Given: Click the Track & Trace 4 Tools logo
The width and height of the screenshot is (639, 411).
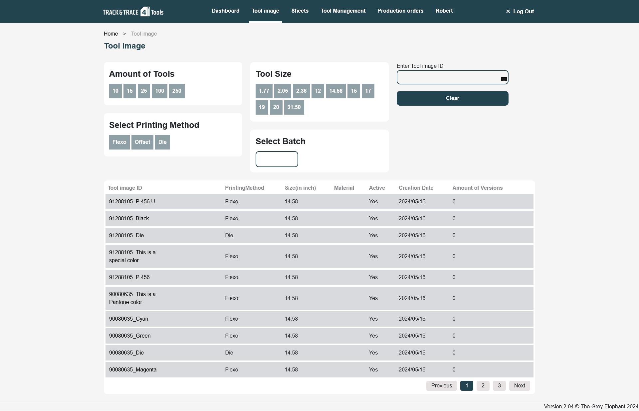Looking at the screenshot, I should click(x=133, y=12).
